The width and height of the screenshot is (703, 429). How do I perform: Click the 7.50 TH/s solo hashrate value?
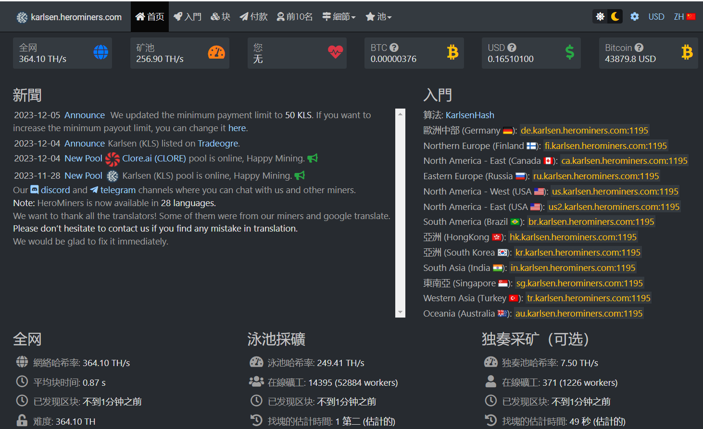[579, 363]
